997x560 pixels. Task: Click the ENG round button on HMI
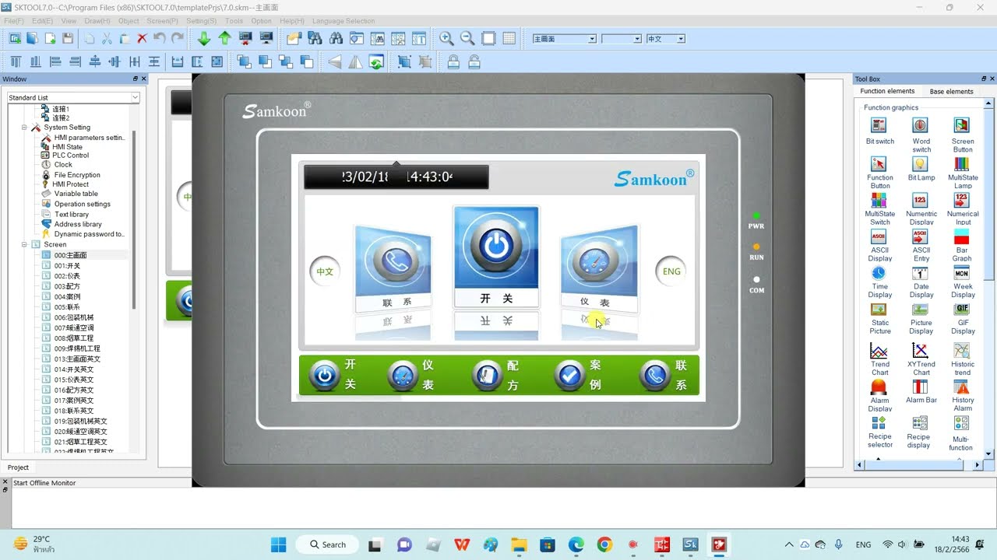[671, 271]
